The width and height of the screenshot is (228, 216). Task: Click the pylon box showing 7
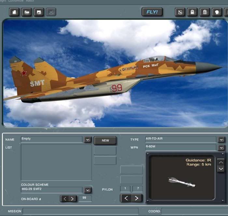click(x=137, y=189)
